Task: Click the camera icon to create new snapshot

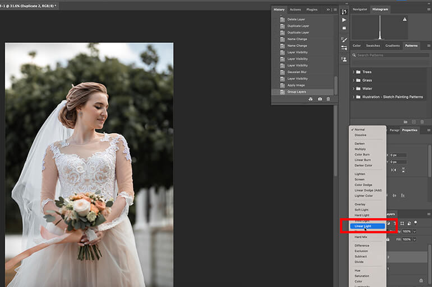Action: pyautogui.click(x=320, y=99)
